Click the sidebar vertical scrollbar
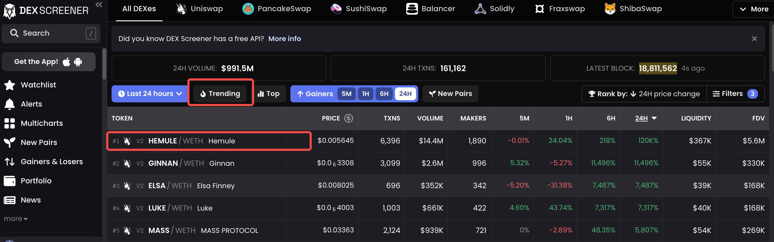This screenshot has height=242, width=774. [x=104, y=64]
